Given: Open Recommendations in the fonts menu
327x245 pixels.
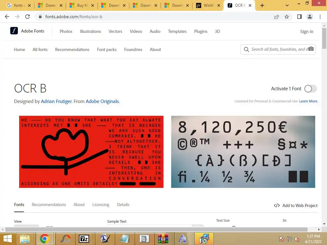Looking at the screenshot, I should click(x=72, y=49).
